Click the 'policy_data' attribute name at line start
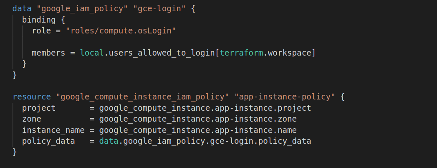This screenshot has width=437, height=168. point(48,141)
